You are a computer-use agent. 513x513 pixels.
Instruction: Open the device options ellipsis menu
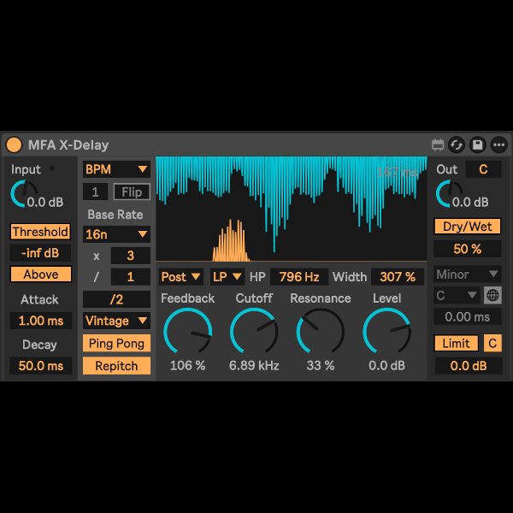pos(498,144)
